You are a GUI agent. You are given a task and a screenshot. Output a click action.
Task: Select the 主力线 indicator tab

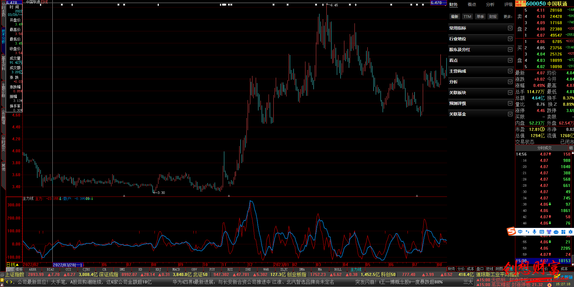[x=356, y=269]
